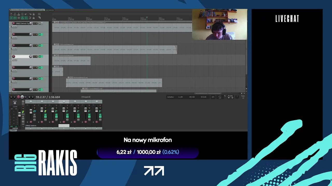Toggle grid lines toolbar icon

tap(26, 18)
